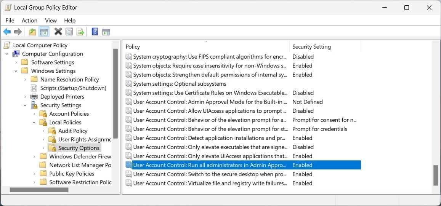
Task: Open the Properties toolbar icon
Action: (69, 32)
